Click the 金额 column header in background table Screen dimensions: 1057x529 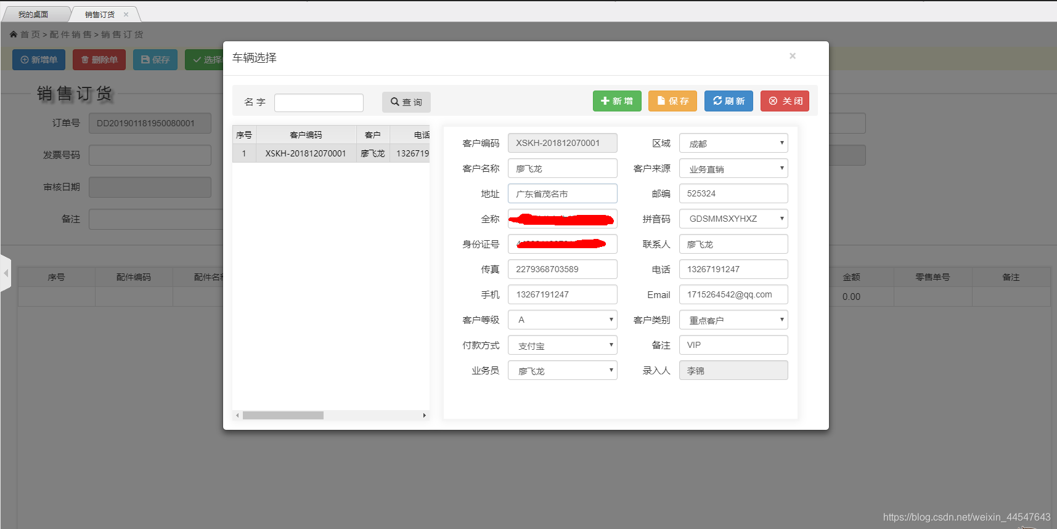point(852,277)
